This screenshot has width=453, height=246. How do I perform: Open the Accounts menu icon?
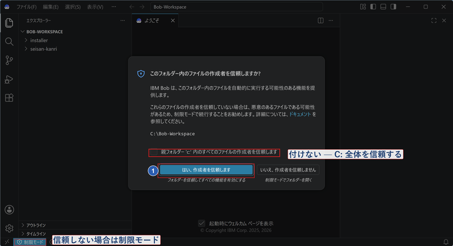(9, 210)
